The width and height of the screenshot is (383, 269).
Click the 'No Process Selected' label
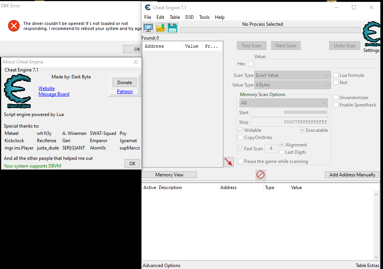[x=263, y=24]
